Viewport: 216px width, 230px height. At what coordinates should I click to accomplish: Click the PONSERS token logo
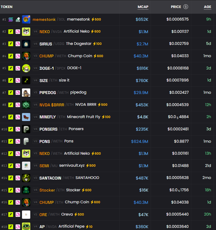26,129
